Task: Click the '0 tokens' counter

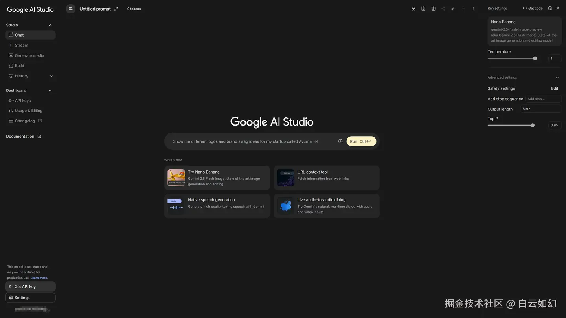Action: (134, 9)
